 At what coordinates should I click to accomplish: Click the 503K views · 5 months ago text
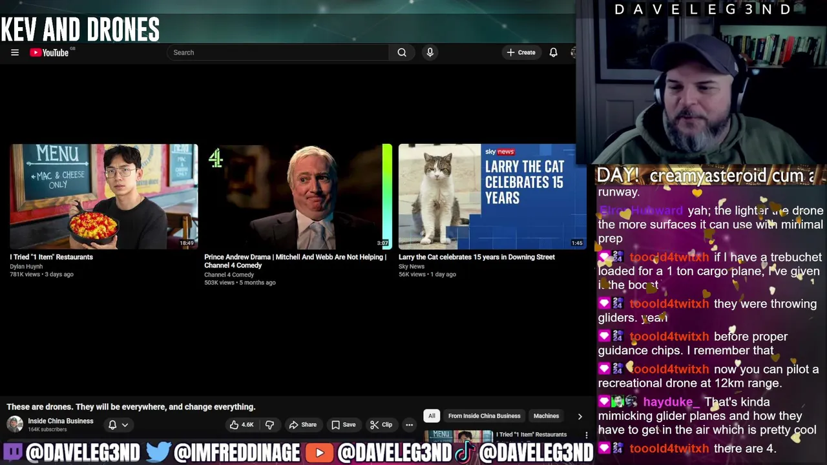tap(240, 283)
